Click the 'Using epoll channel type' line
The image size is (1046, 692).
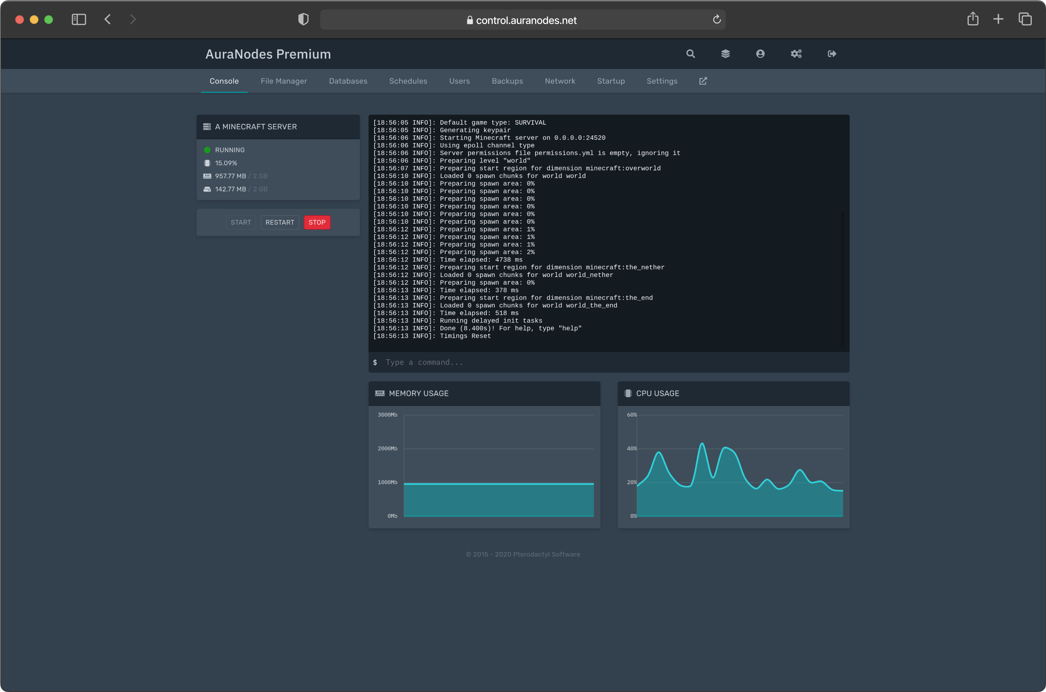(x=454, y=146)
